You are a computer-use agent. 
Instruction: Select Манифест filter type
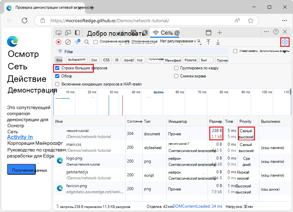173,60
